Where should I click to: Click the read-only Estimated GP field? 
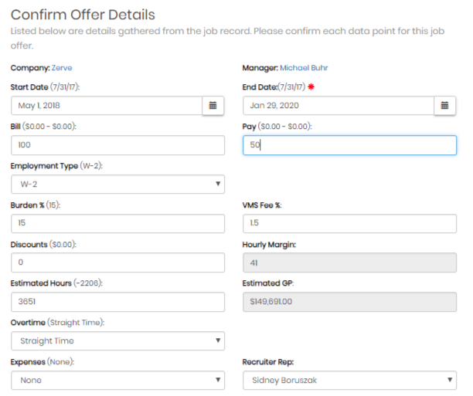coord(349,302)
